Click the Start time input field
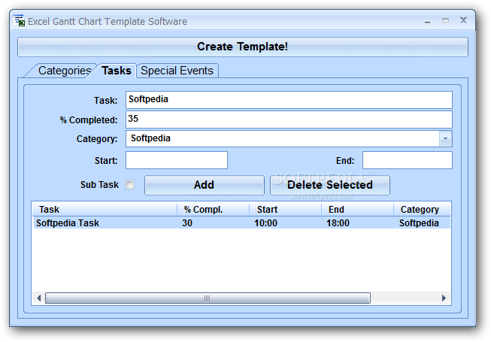Screen dimensions: 491x342 click(177, 160)
